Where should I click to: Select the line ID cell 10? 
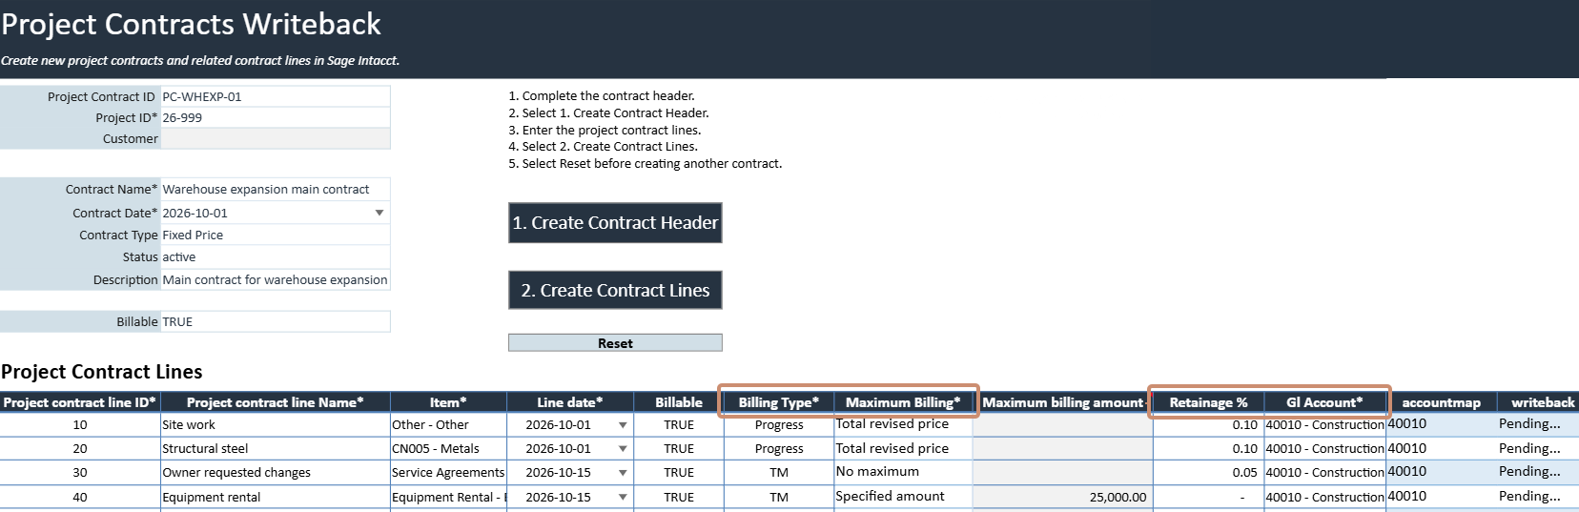79,425
